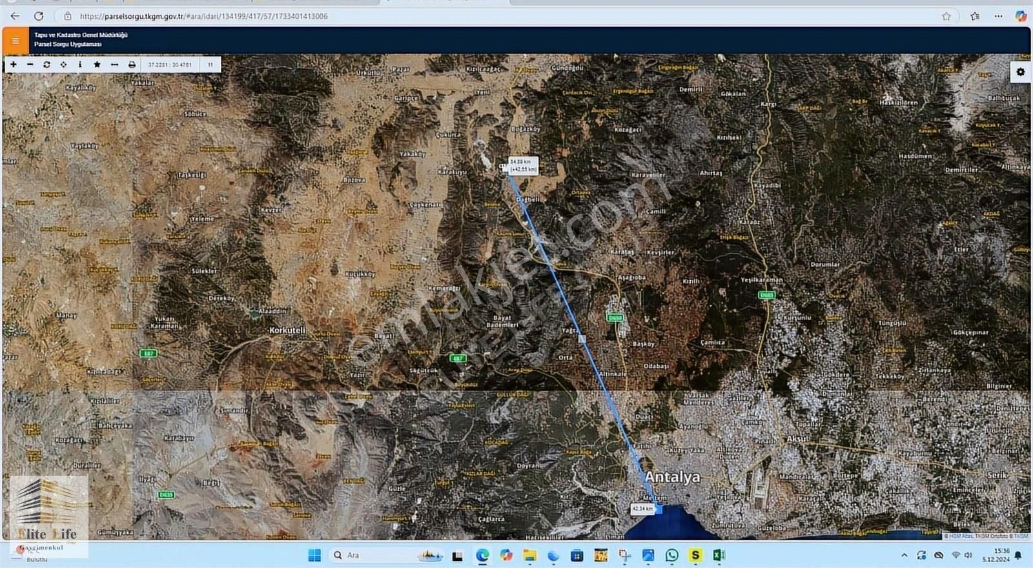Open the Windows Start menu

click(314, 555)
